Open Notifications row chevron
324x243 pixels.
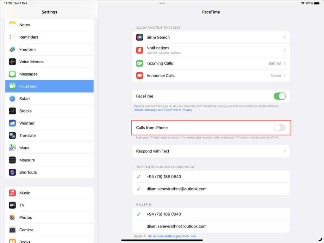(285, 50)
